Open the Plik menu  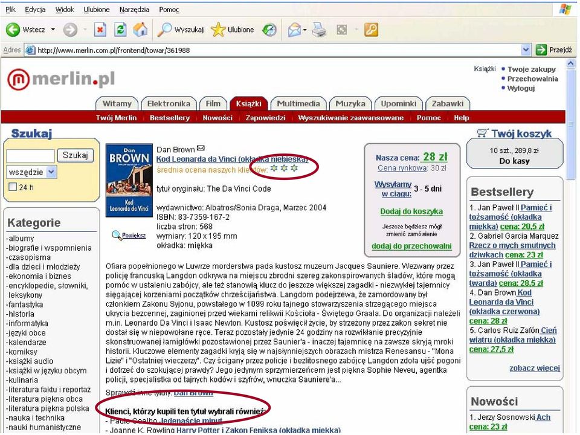[11, 10]
